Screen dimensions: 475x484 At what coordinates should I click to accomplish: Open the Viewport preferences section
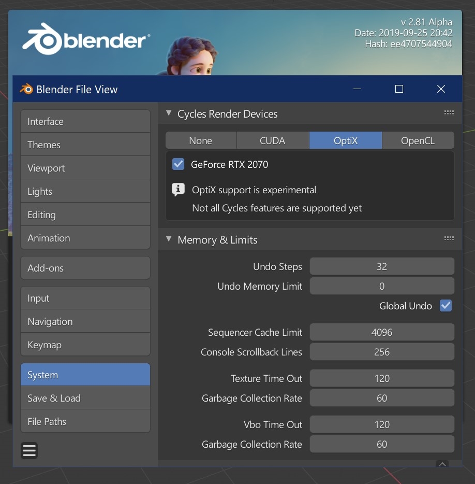(85, 168)
